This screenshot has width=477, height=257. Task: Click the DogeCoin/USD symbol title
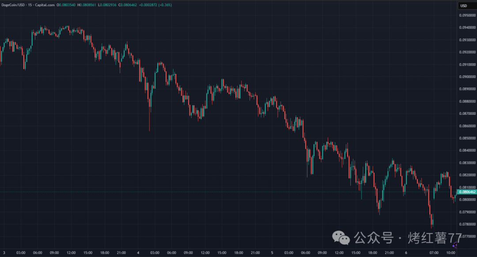[x=13, y=5]
